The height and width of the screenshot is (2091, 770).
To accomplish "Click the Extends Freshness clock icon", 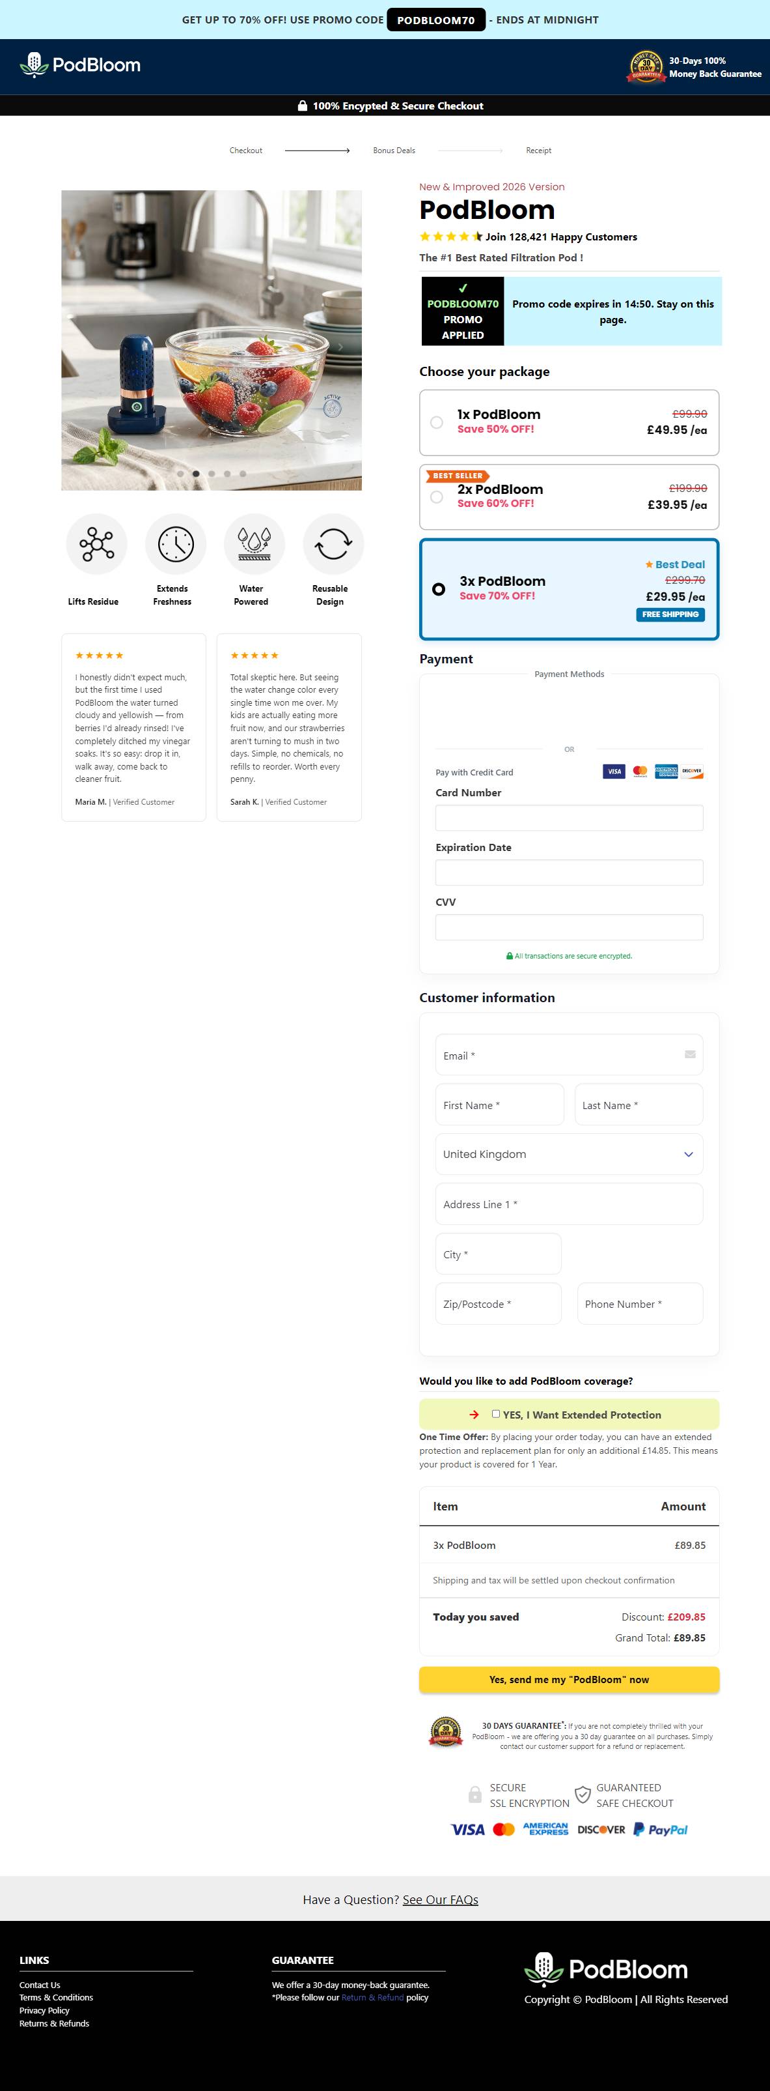I will click(x=176, y=544).
